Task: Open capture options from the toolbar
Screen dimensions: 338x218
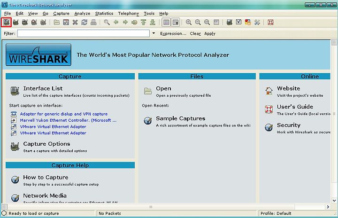Action: pos(15,22)
